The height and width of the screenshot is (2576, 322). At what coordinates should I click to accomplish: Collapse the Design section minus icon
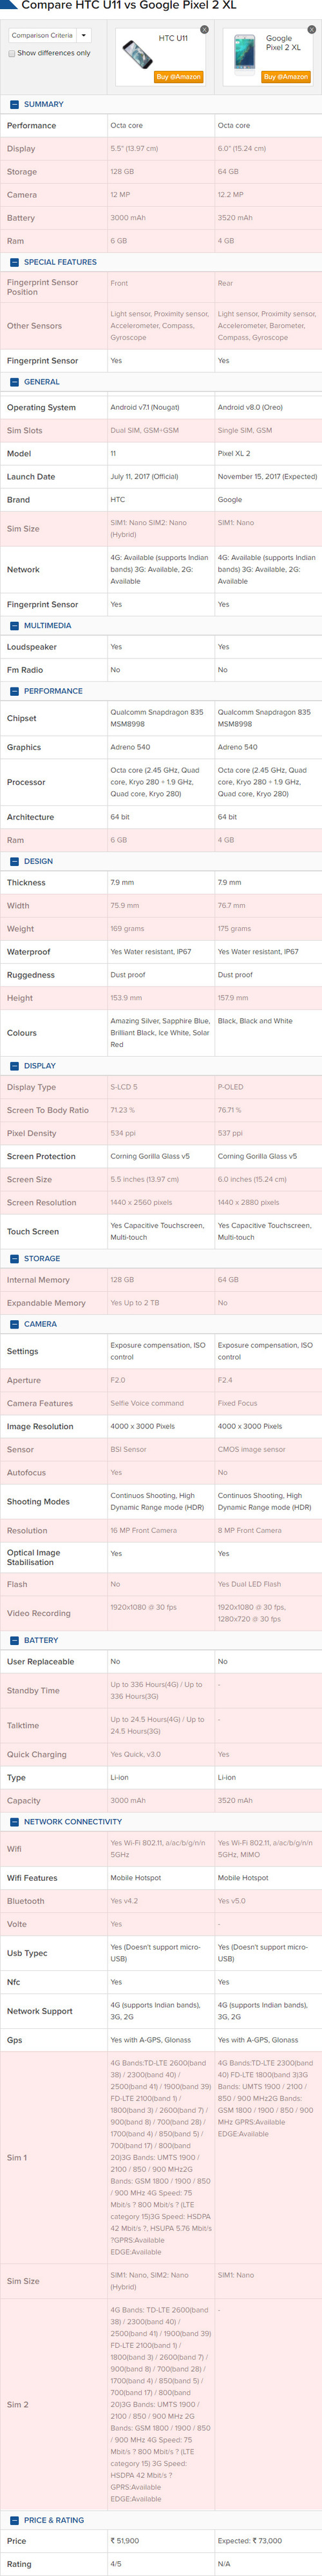pyautogui.click(x=14, y=861)
